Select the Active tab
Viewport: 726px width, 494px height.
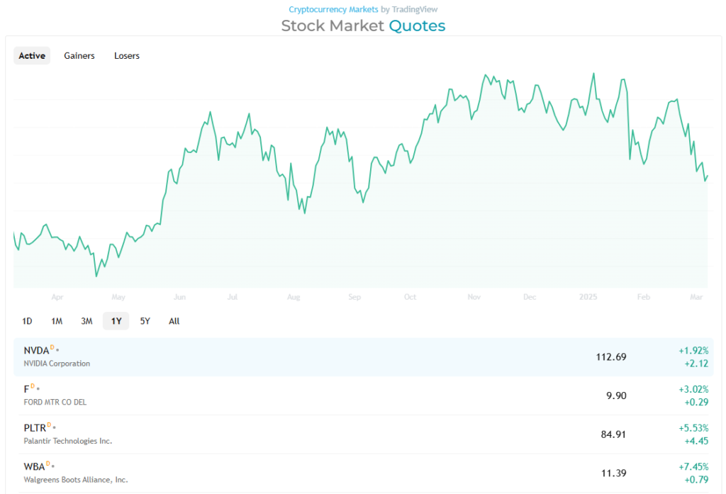point(32,56)
